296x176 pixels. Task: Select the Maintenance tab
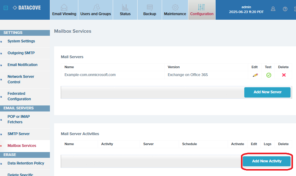tap(175, 10)
